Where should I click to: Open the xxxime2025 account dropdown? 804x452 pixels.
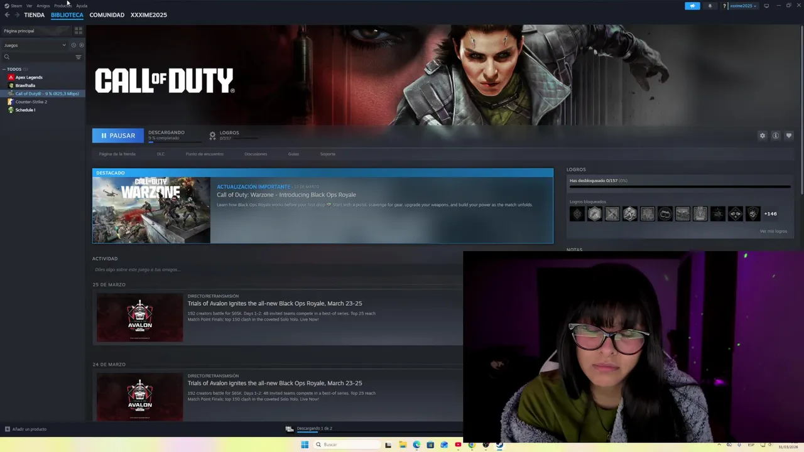click(742, 6)
